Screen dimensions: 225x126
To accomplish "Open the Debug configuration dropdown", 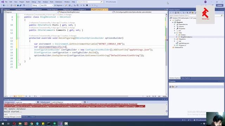I will point(36,6).
